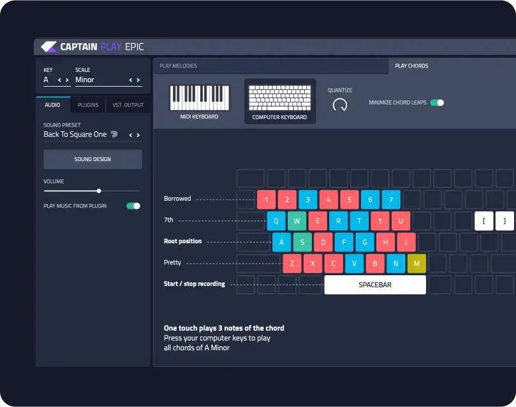Adjust the Volume slider handle
This screenshot has height=407, width=516.
click(x=99, y=190)
